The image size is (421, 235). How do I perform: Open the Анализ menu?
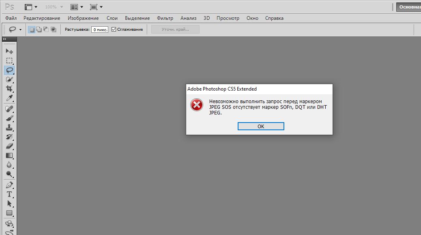tap(189, 18)
